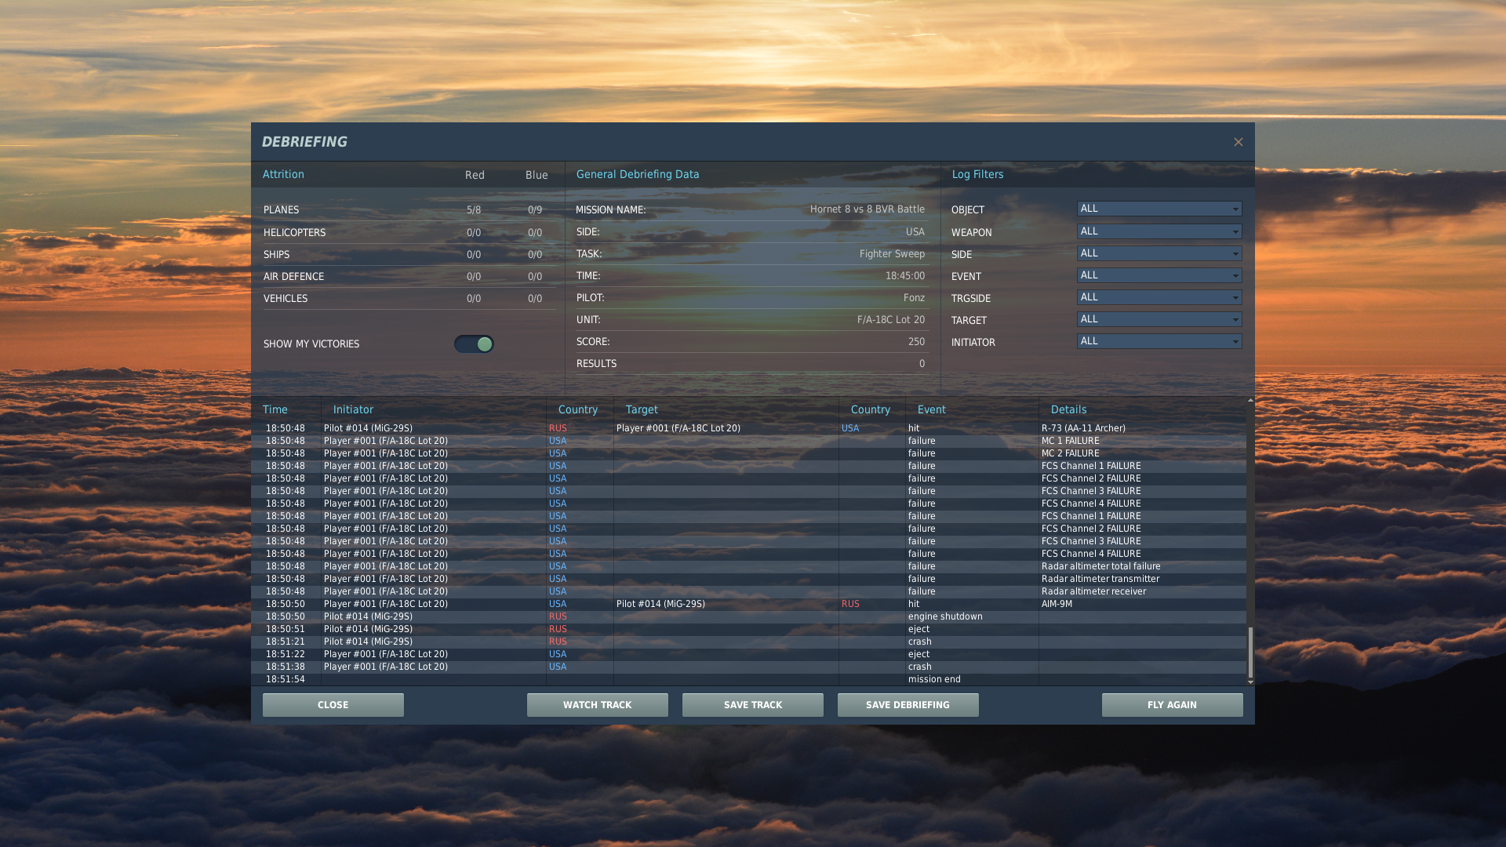Screen dimensions: 1506x847
Task: Select the Radar altimeter receiver row
Action: tap(749, 591)
